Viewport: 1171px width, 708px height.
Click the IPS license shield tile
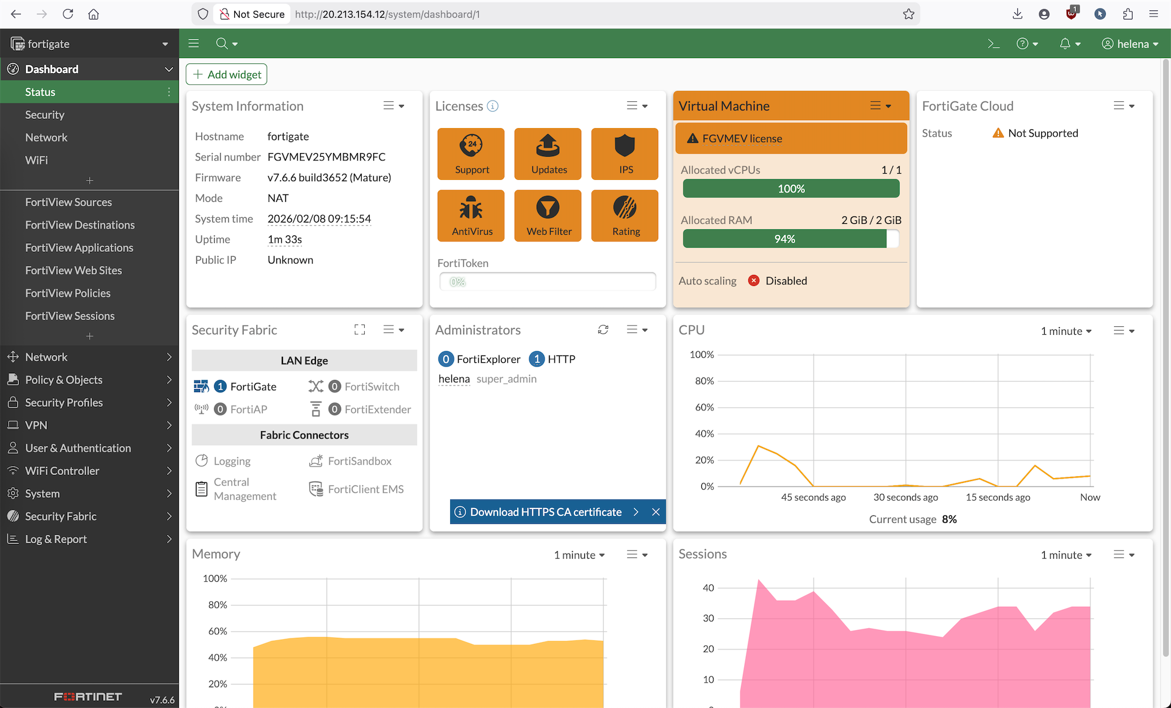(625, 154)
